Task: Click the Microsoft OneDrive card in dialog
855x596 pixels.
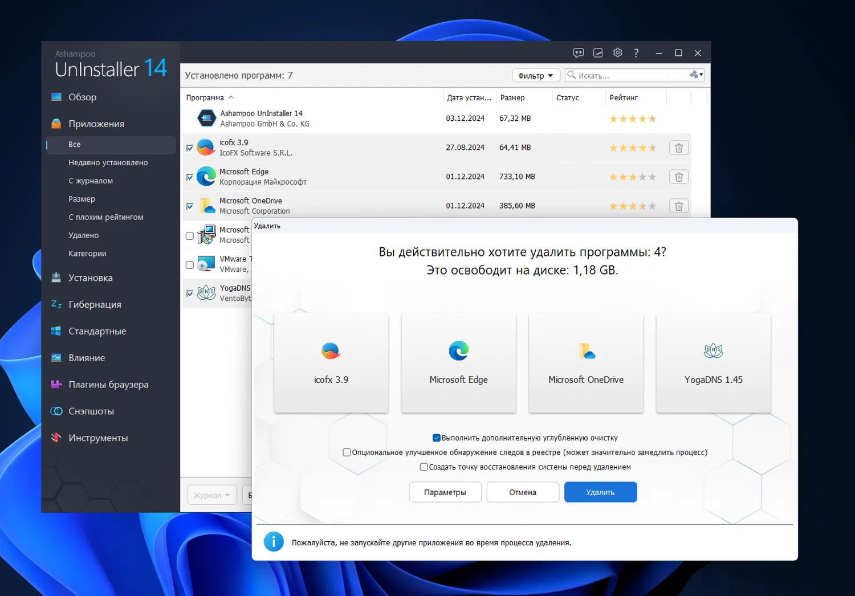Action: pos(586,363)
